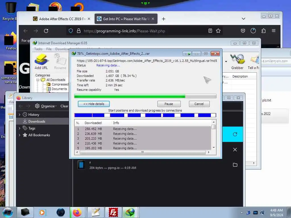Go back in Firefox browser
This screenshot has width=291, height=218.
25,31
